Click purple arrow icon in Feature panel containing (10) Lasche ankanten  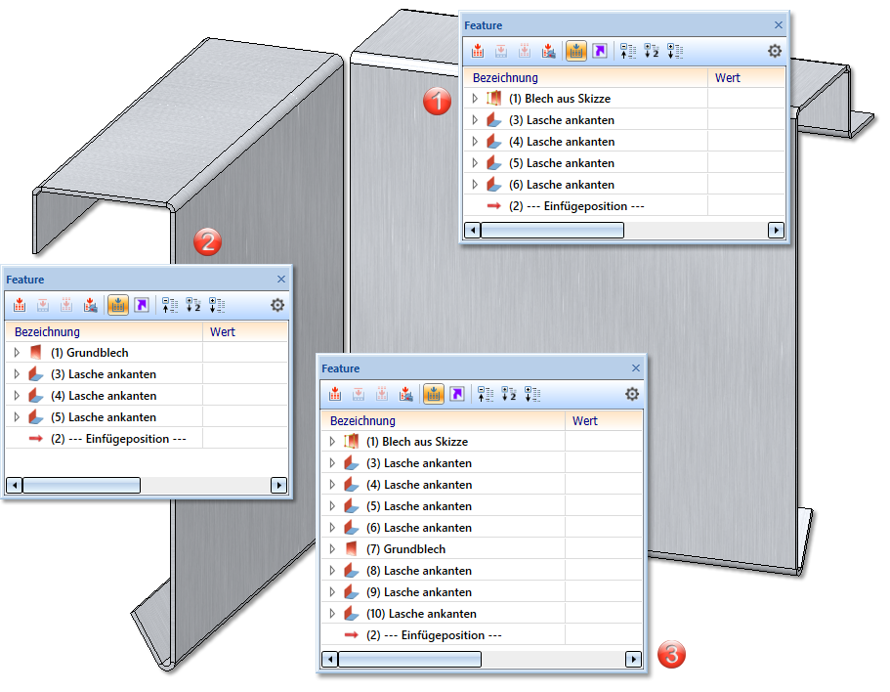click(x=457, y=394)
